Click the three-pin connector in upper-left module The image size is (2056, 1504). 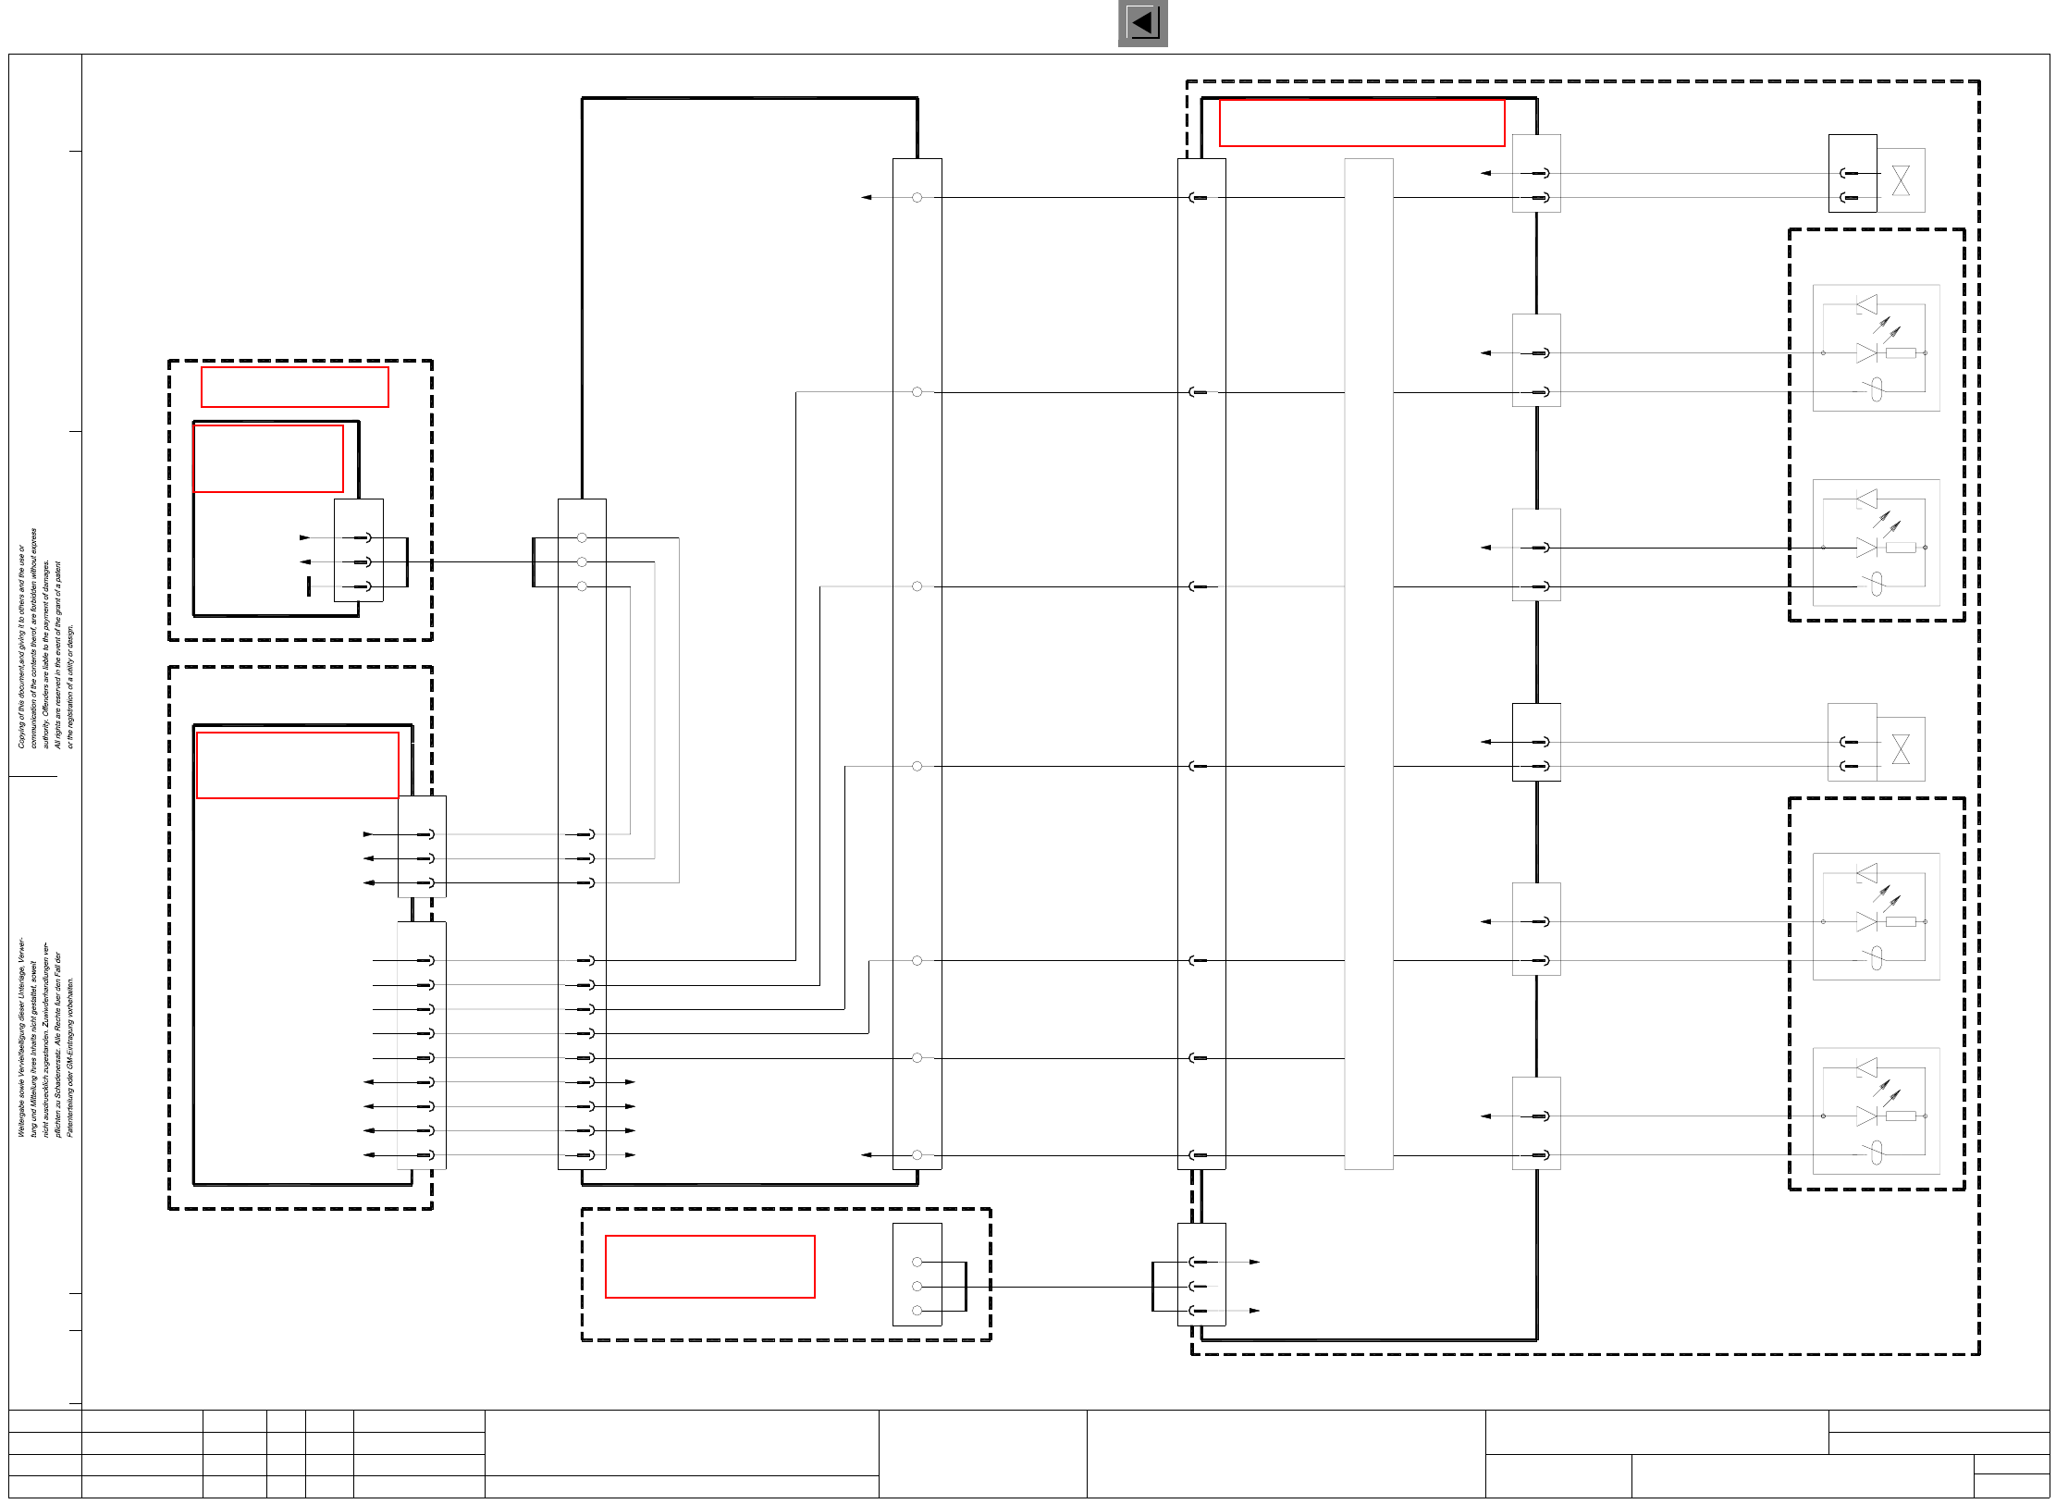(x=358, y=550)
